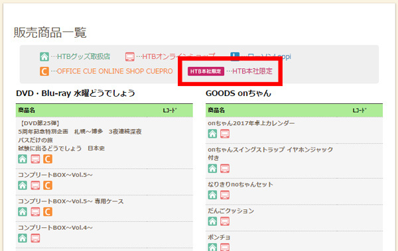Select the 【DVD第25弾】 product title
This screenshot has width=398, height=251.
coord(40,123)
